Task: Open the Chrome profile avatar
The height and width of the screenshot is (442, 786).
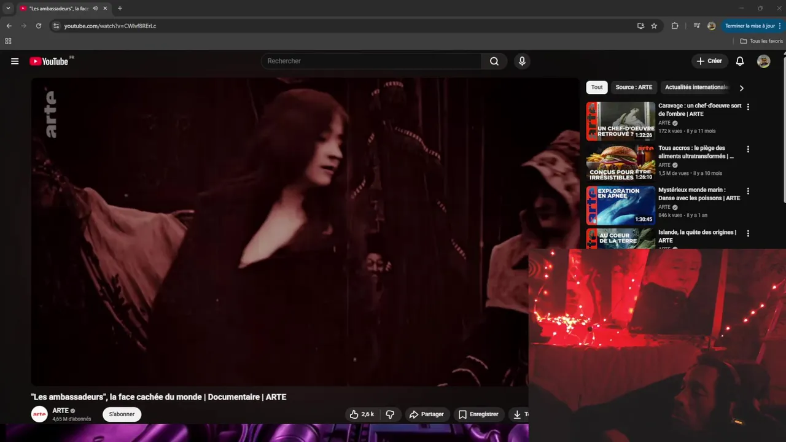Action: pyautogui.click(x=711, y=26)
